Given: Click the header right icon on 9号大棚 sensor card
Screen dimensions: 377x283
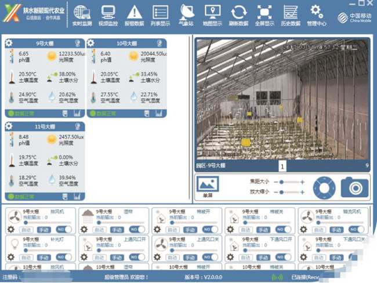Looking at the screenshot, I should 77,43.
